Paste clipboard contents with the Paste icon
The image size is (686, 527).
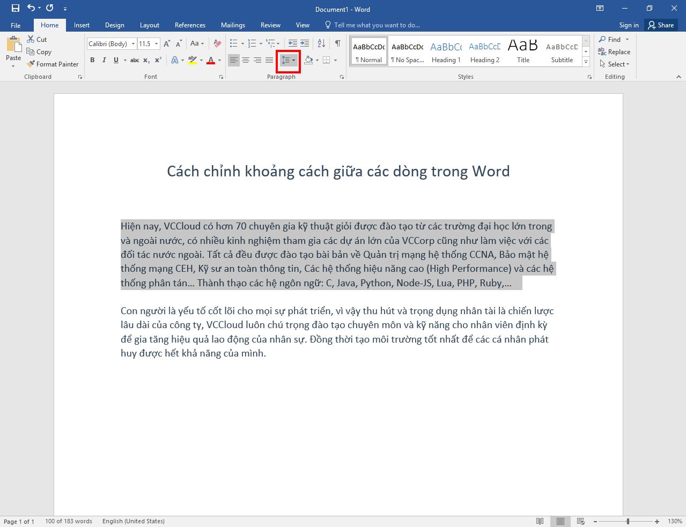13,45
